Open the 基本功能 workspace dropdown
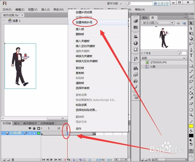The image size is (195, 162). (x=114, y=4)
